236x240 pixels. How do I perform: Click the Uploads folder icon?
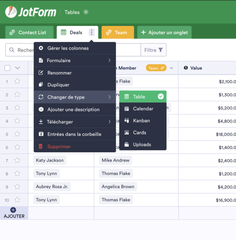[126, 144]
